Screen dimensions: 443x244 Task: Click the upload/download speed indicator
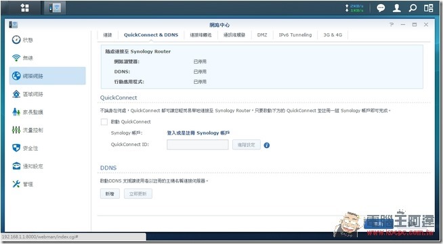354,8
